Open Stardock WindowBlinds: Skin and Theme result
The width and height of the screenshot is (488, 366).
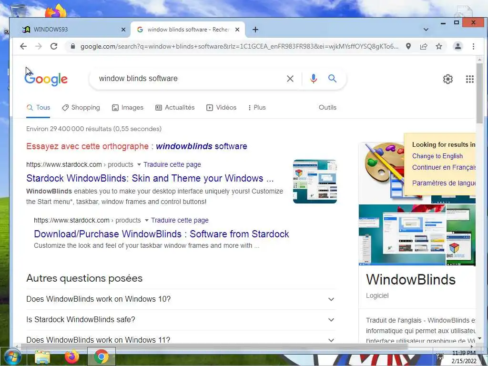click(x=150, y=178)
